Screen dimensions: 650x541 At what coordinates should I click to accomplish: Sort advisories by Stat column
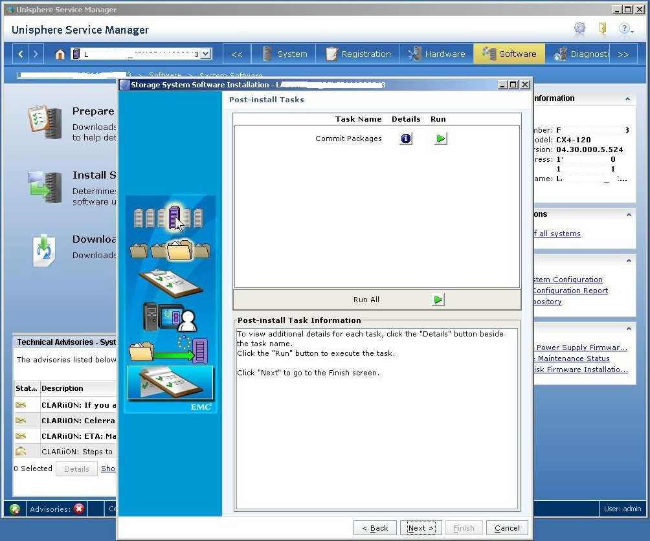pos(27,388)
